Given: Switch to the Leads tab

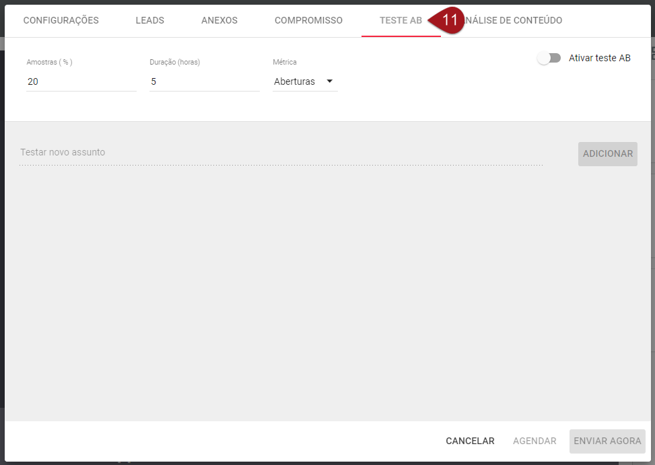Looking at the screenshot, I should (x=149, y=20).
